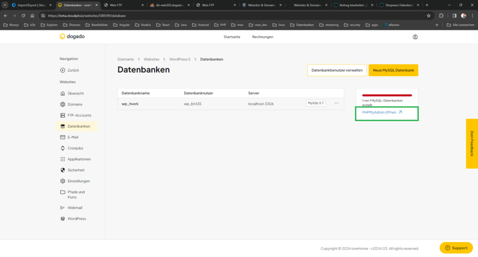The image size is (478, 257).
Task: Click the Zurück back arrow icon
Action: click(63, 70)
